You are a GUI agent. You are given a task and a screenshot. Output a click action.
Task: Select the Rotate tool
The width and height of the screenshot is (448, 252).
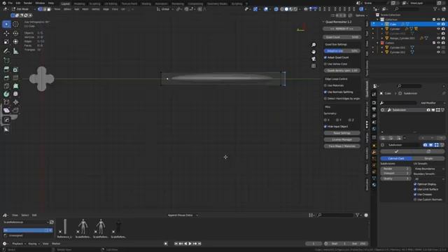(x=15, y=34)
